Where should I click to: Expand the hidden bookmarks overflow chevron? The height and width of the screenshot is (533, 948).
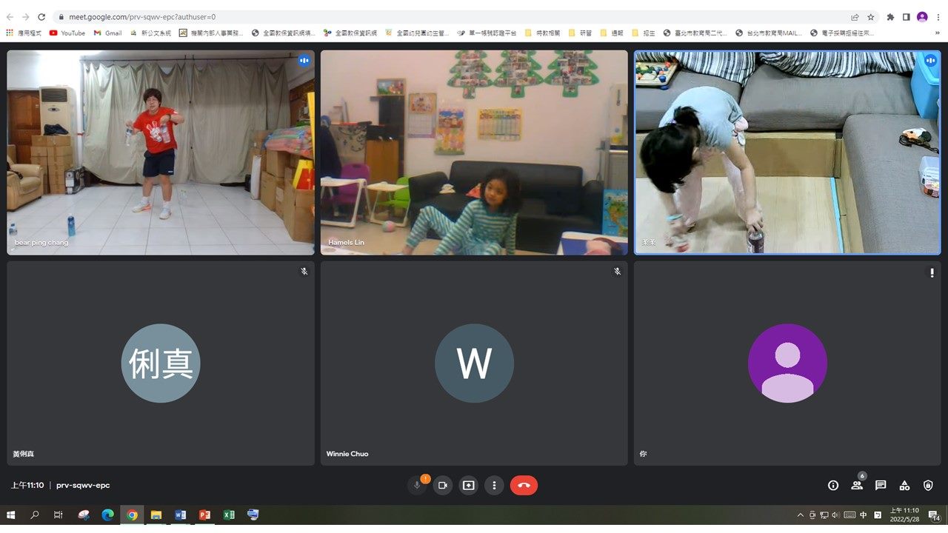click(x=938, y=33)
